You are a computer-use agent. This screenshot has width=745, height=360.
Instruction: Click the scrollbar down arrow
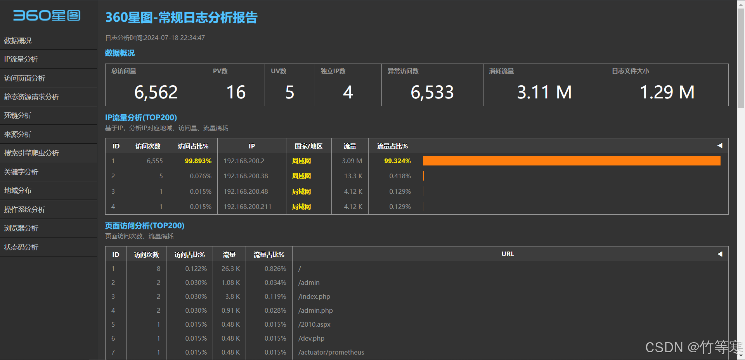click(741, 356)
